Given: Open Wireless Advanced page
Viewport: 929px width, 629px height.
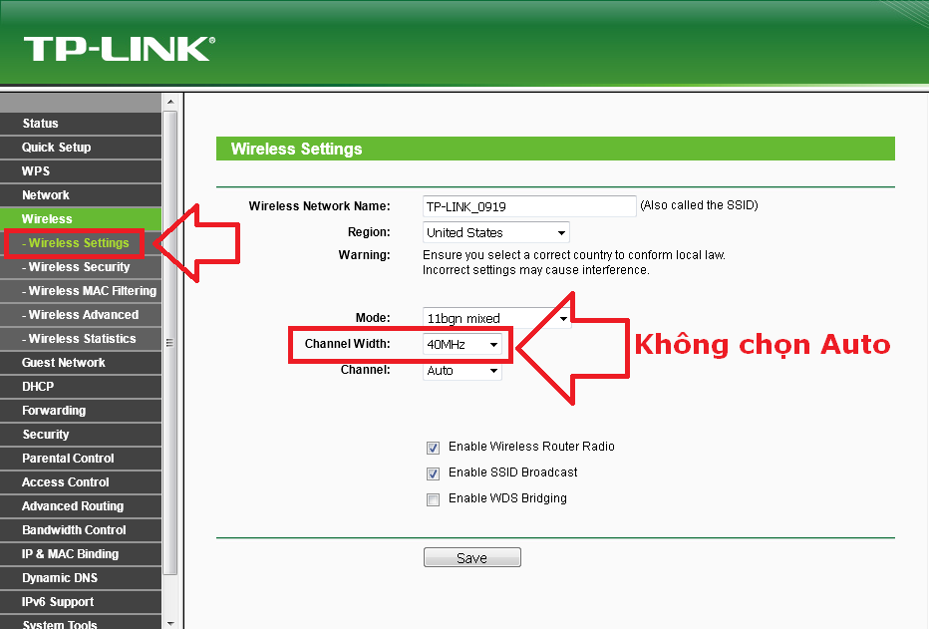Looking at the screenshot, I should pos(81,315).
